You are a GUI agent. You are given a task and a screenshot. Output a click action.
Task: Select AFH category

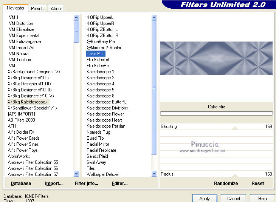pyautogui.click(x=12, y=126)
